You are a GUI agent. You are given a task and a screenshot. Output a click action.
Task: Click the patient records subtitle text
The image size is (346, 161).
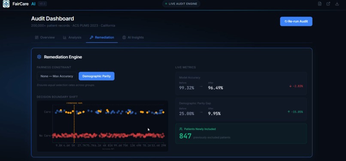[x=73, y=26]
